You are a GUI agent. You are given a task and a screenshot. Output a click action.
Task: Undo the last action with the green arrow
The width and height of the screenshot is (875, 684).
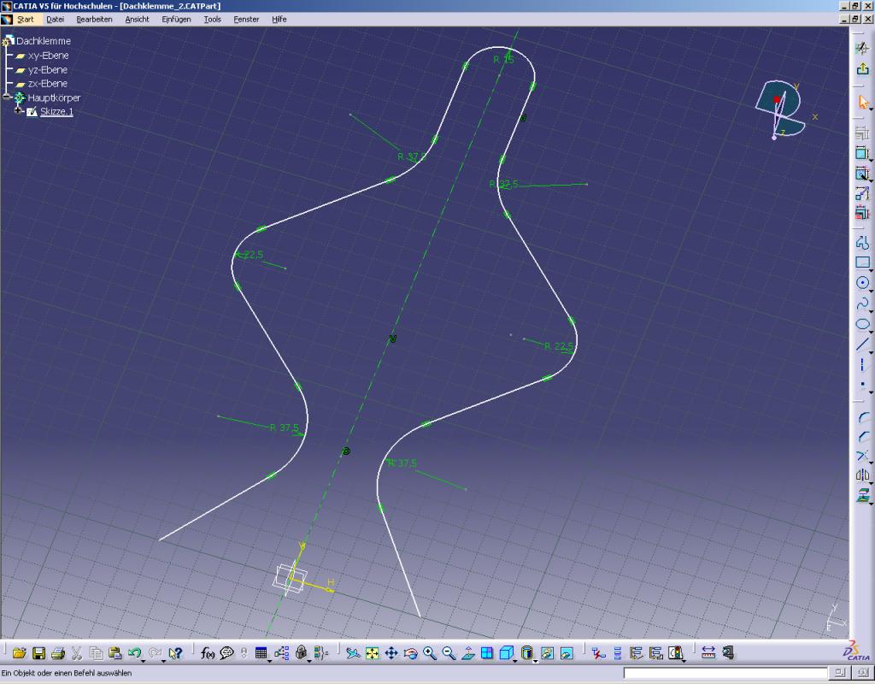coord(133,652)
